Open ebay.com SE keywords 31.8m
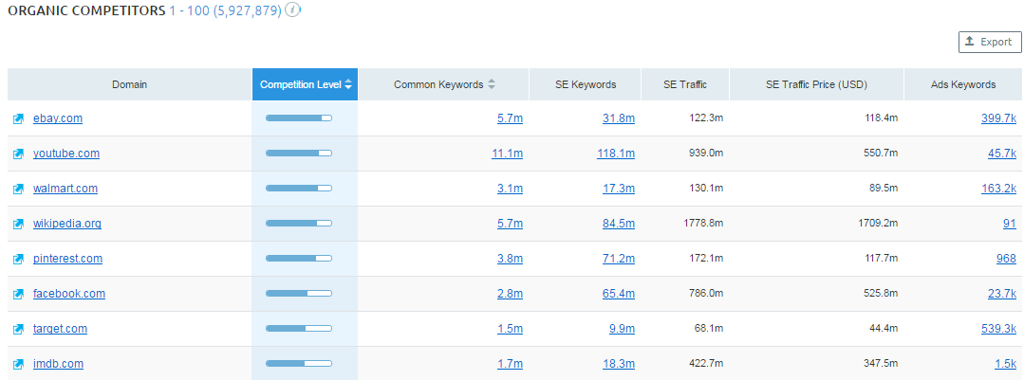Image resolution: width=1024 pixels, height=380 pixels. pyautogui.click(x=619, y=118)
